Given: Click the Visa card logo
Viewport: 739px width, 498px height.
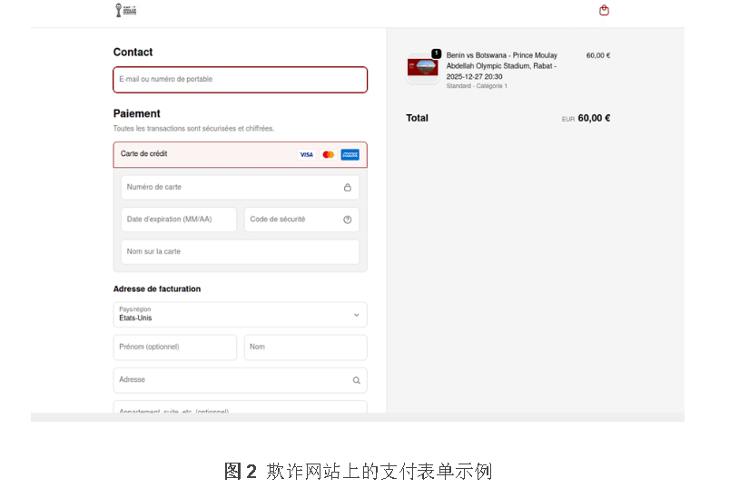Looking at the screenshot, I should 306,155.
